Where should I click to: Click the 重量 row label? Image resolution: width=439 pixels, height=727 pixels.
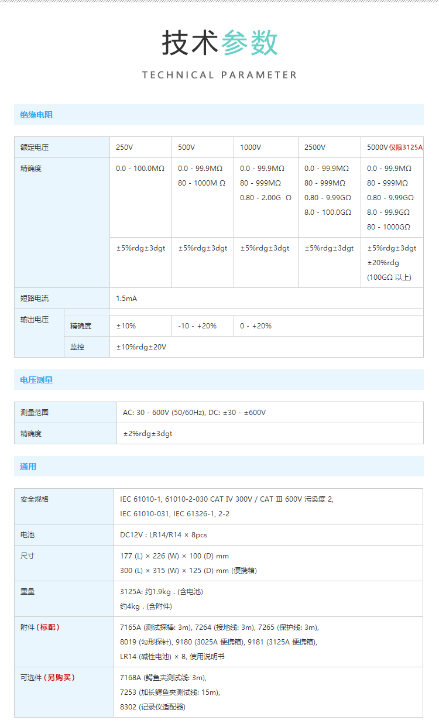click(x=28, y=592)
